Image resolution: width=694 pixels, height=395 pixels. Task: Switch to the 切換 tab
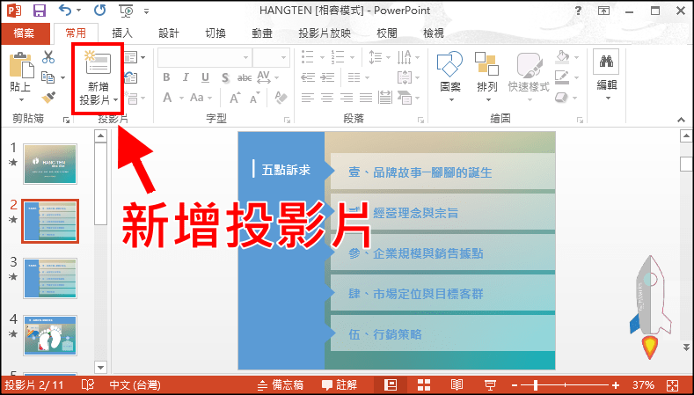coord(216,33)
